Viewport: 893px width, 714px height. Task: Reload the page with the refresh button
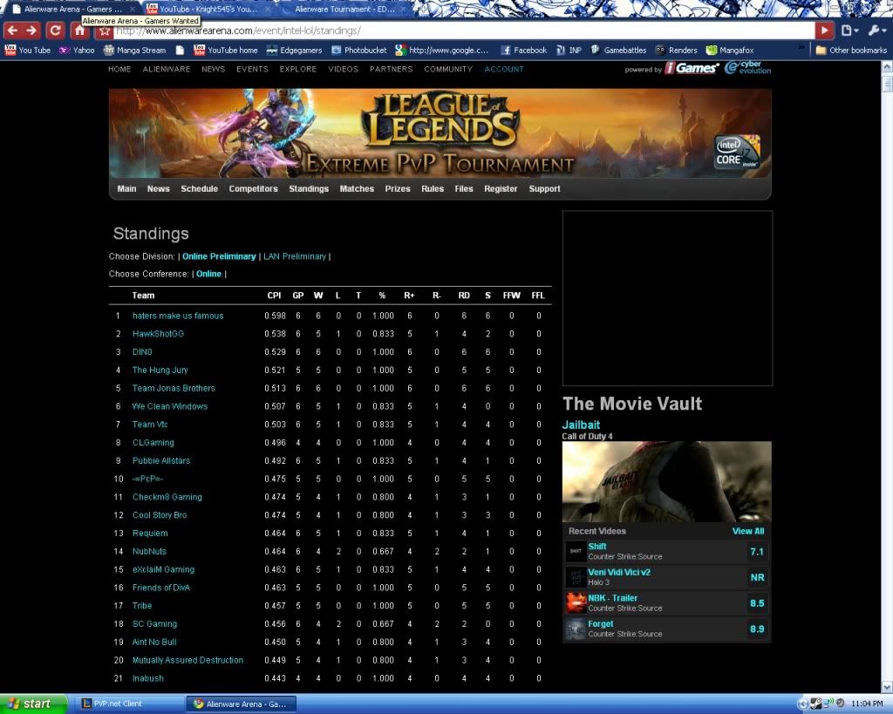(x=55, y=31)
